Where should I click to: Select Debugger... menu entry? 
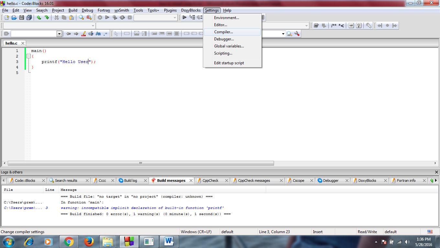coord(232,39)
